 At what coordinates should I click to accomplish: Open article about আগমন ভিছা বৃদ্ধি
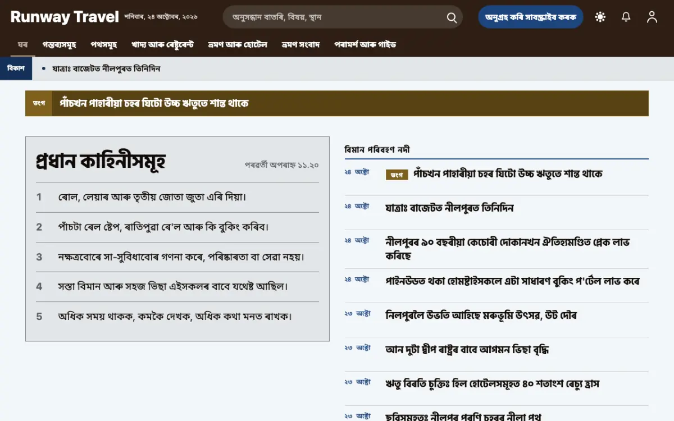[x=467, y=350]
